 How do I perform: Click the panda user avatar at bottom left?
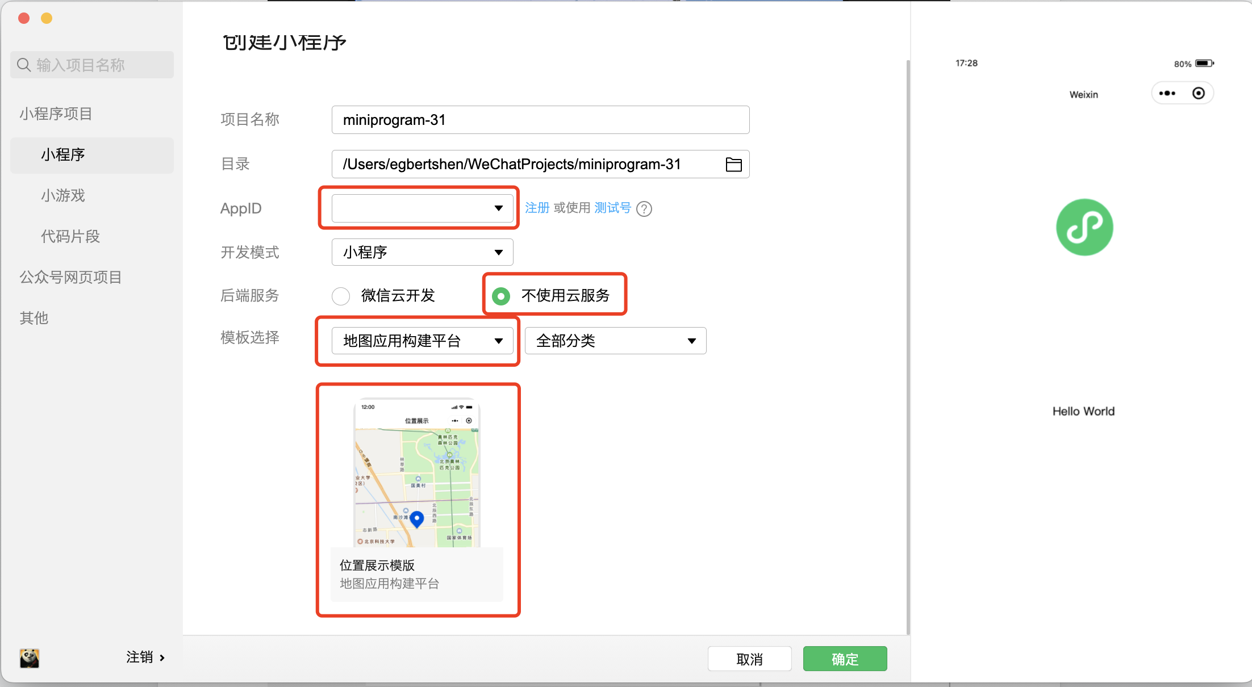[29, 658]
